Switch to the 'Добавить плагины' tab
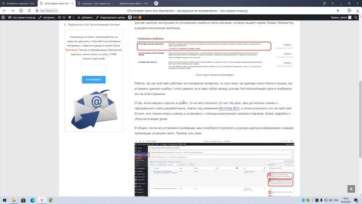Screen dimensions: 362x204 [19, 3]
